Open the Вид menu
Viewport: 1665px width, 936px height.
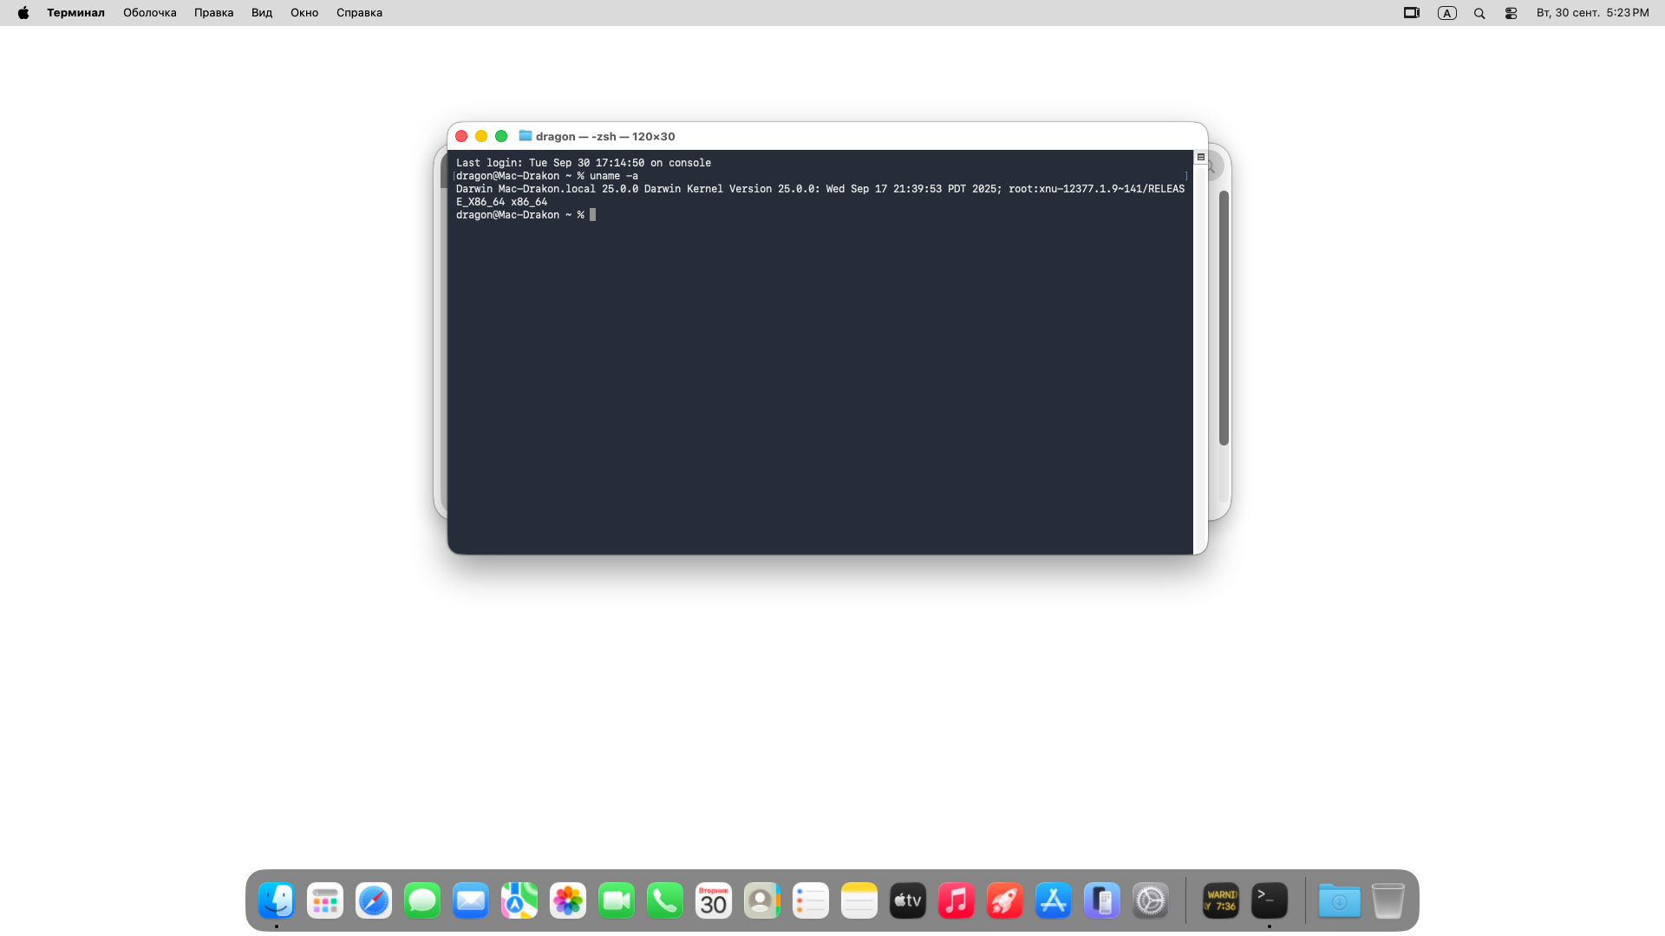pos(262,13)
